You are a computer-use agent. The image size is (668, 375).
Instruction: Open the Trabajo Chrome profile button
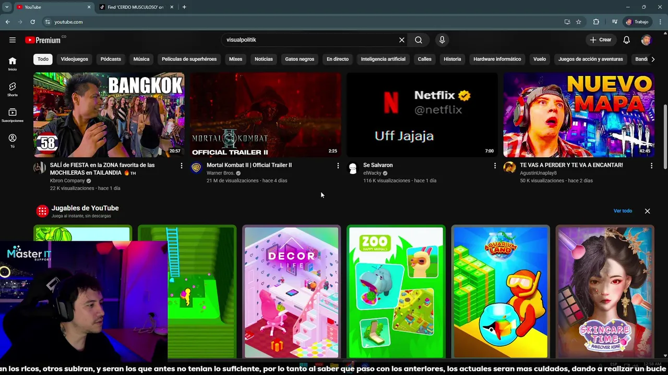pyautogui.click(x=637, y=22)
